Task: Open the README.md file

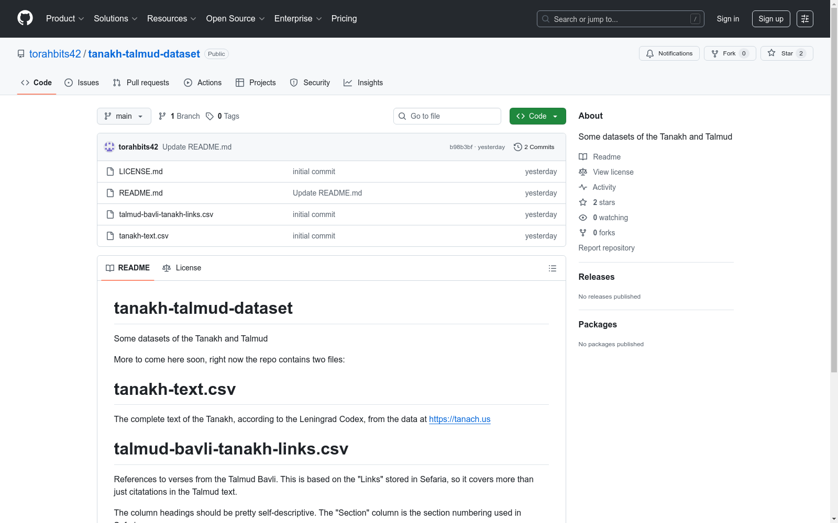Action: click(x=141, y=193)
